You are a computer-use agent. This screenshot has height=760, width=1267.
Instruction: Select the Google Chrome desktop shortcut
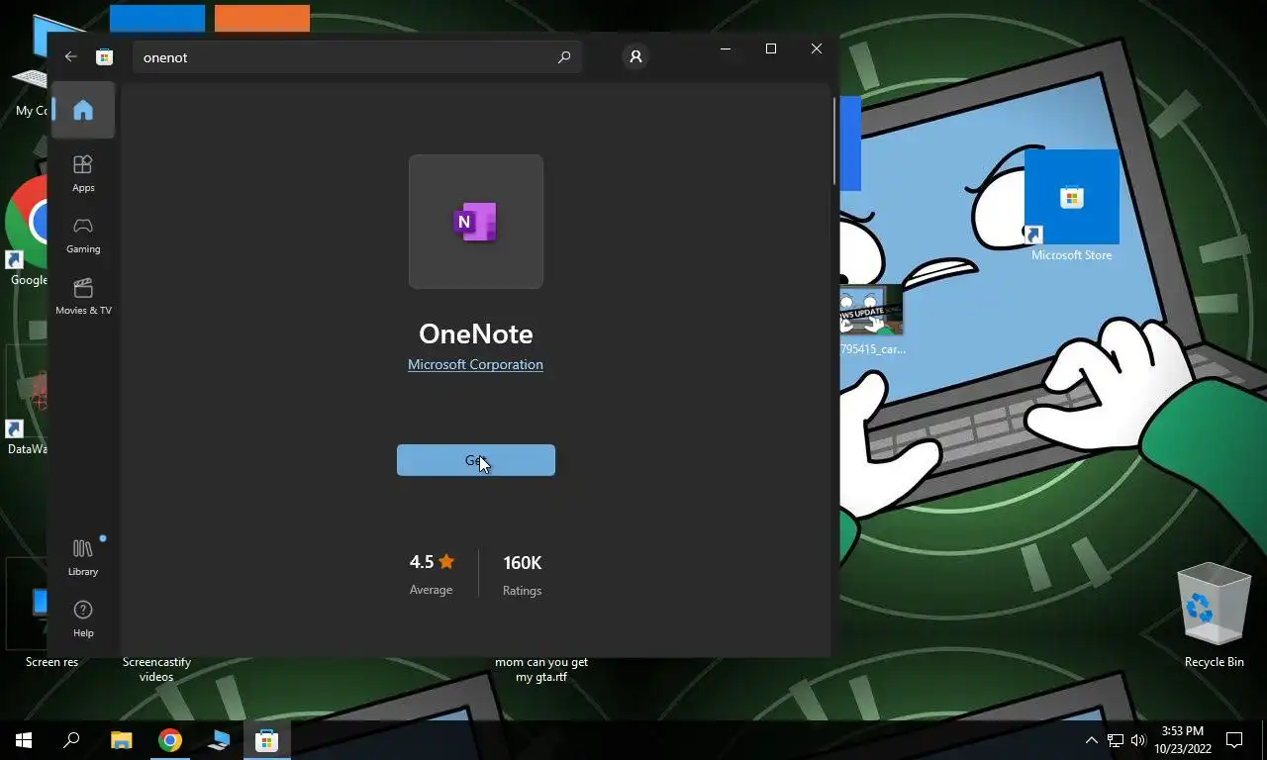pyautogui.click(x=27, y=233)
